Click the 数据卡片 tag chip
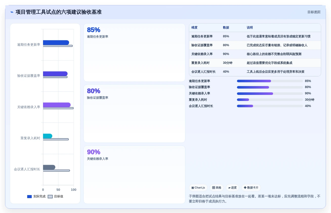This screenshot has height=213, width=331. tap(251, 188)
